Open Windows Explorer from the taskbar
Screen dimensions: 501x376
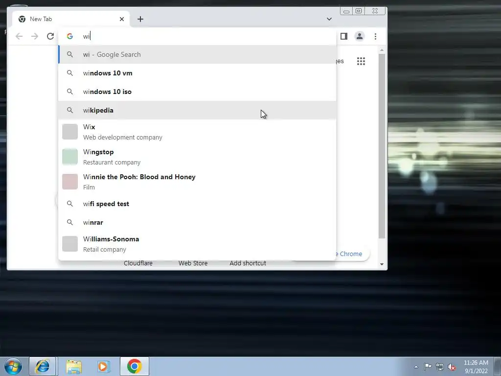pos(74,366)
